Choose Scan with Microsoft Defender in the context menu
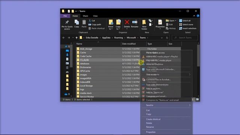Image resolution: width=240 pixels, height=135 pixels. pos(166,69)
